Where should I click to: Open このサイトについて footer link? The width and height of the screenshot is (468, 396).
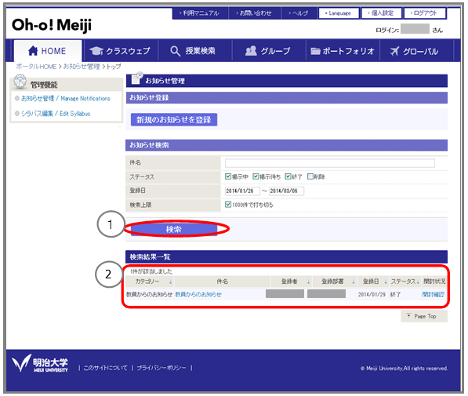click(105, 368)
